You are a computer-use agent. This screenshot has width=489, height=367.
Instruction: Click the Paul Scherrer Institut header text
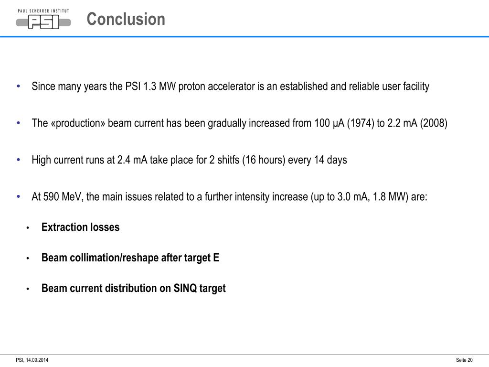43,11
